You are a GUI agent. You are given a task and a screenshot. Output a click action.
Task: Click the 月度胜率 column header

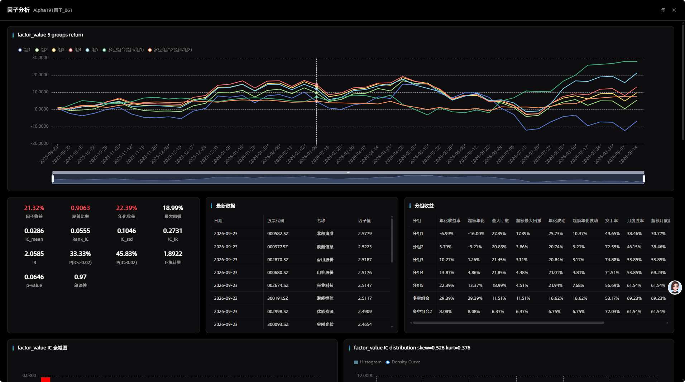click(x=635, y=221)
